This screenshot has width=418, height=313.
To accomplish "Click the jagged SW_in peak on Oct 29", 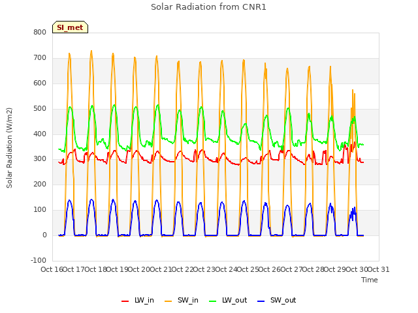I will coord(353,91).
